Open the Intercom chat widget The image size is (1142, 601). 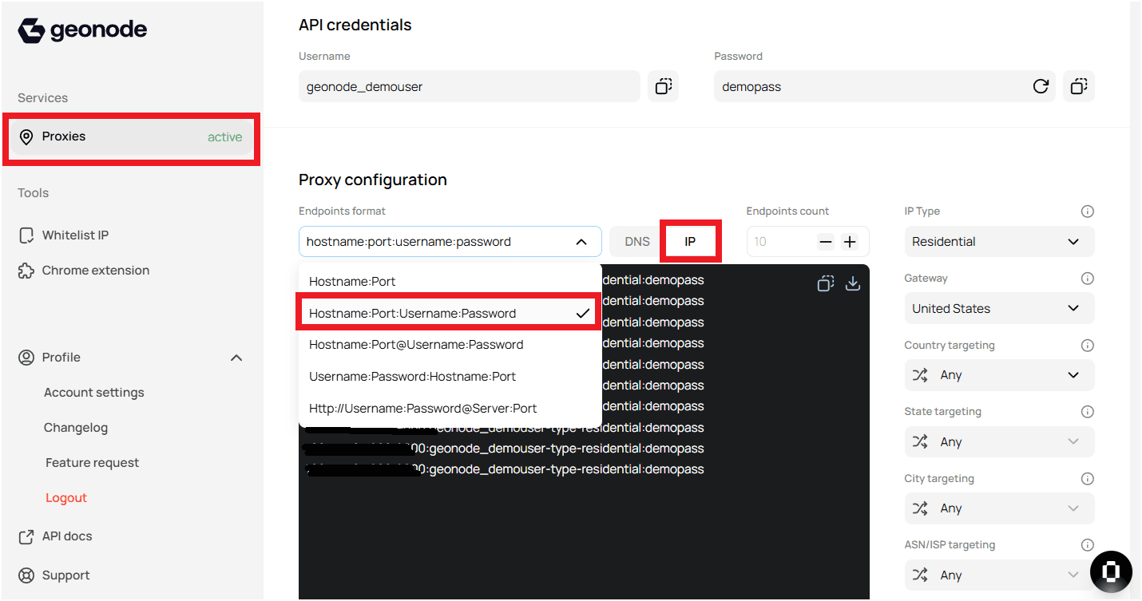pyautogui.click(x=1111, y=571)
